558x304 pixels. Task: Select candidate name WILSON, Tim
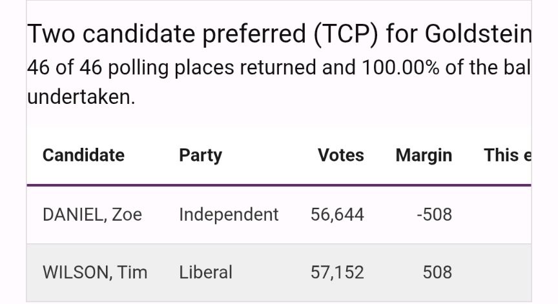(95, 272)
